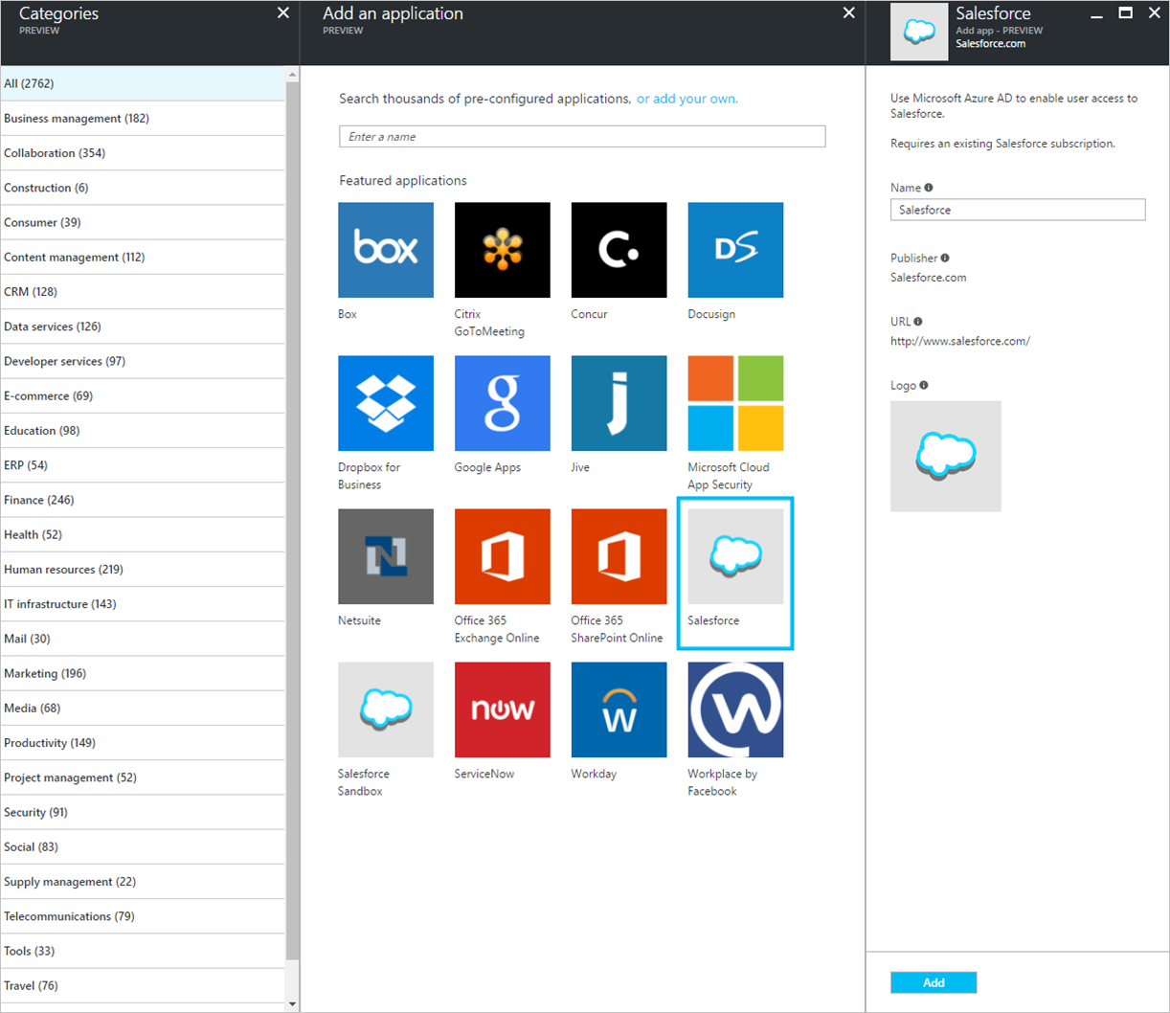This screenshot has height=1013, width=1170.
Task: Select IT infrastructure (143) category
Action: click(x=143, y=604)
